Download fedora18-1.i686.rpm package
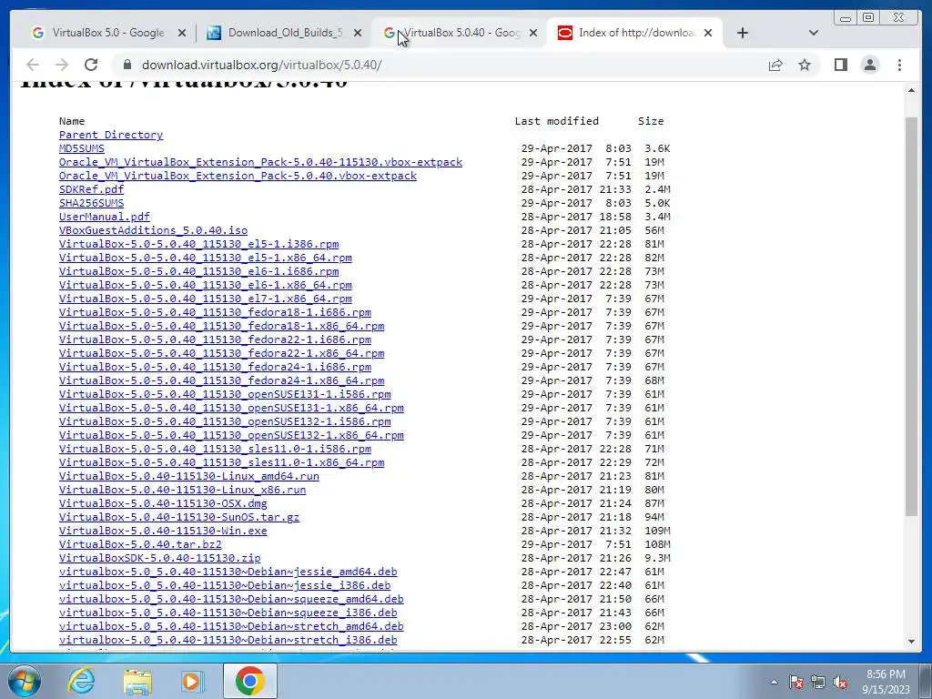This screenshot has width=932, height=699. pyautogui.click(x=215, y=313)
